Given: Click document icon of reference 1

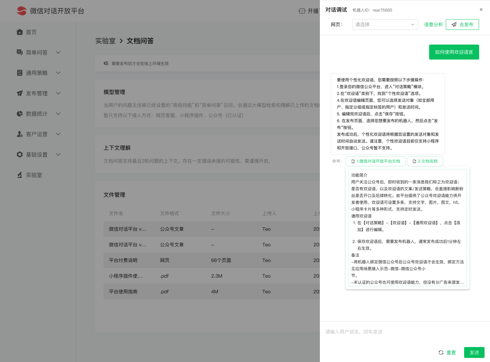Looking at the screenshot, I should [x=353, y=161].
